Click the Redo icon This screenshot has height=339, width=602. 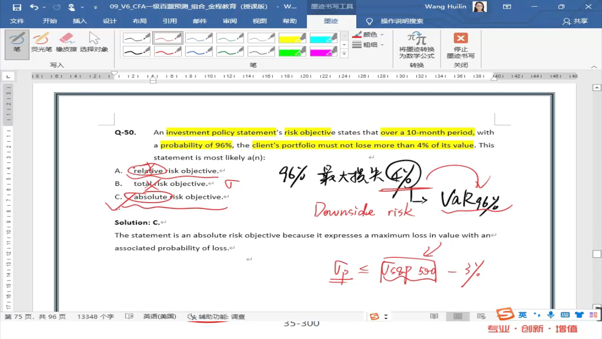click(x=57, y=7)
